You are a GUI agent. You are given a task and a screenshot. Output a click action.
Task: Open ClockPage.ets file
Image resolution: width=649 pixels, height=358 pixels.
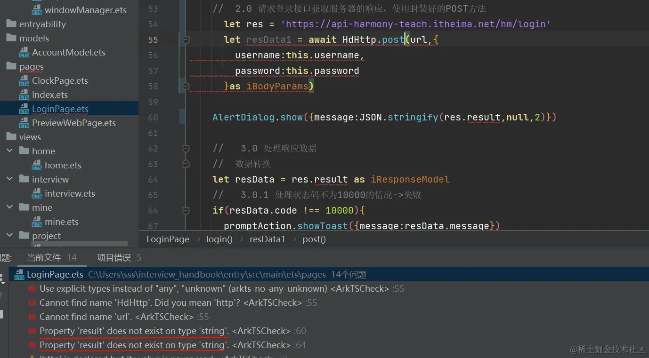pyautogui.click(x=60, y=80)
